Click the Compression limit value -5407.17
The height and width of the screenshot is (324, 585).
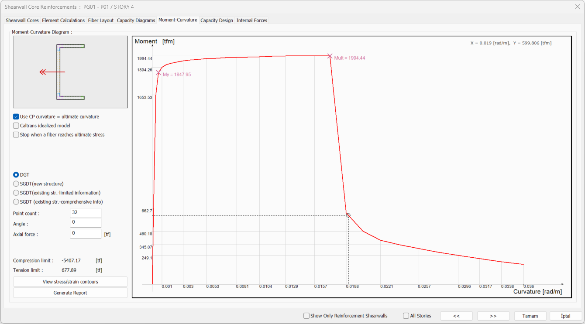(71, 261)
